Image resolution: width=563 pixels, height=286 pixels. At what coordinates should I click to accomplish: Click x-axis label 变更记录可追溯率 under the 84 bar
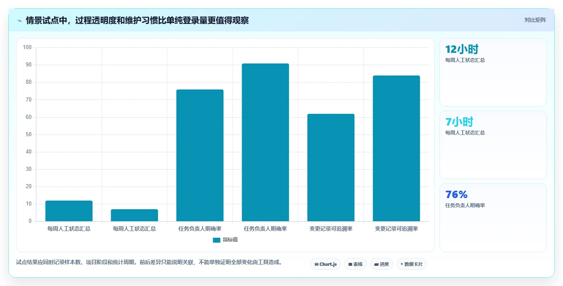[x=396, y=229]
